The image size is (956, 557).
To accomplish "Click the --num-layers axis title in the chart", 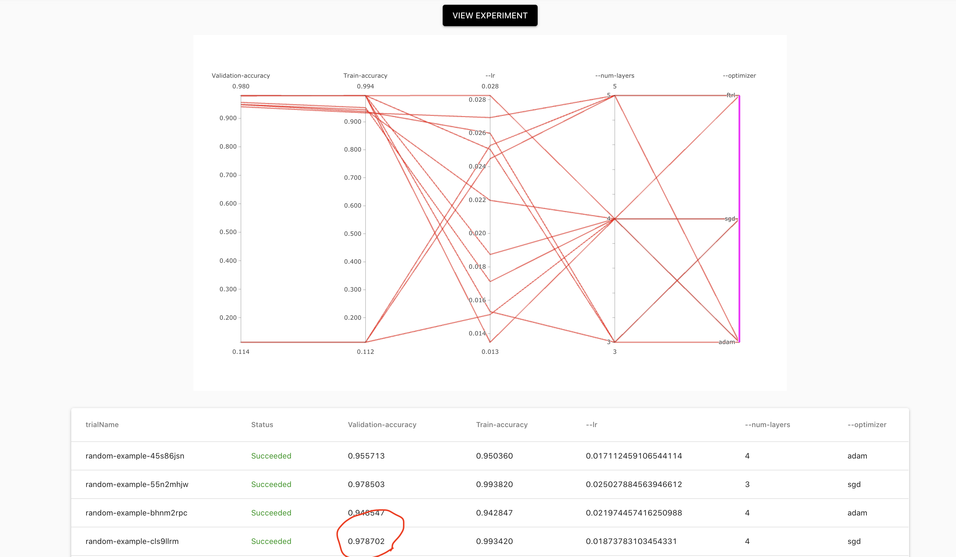I will pyautogui.click(x=614, y=75).
